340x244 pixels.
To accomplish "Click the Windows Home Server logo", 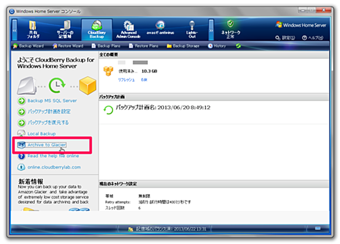I will pyautogui.click(x=301, y=25).
